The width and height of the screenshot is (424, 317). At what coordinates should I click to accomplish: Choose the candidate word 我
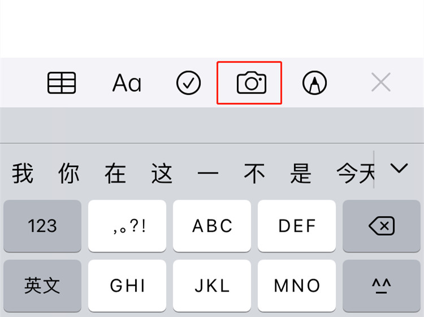point(23,173)
